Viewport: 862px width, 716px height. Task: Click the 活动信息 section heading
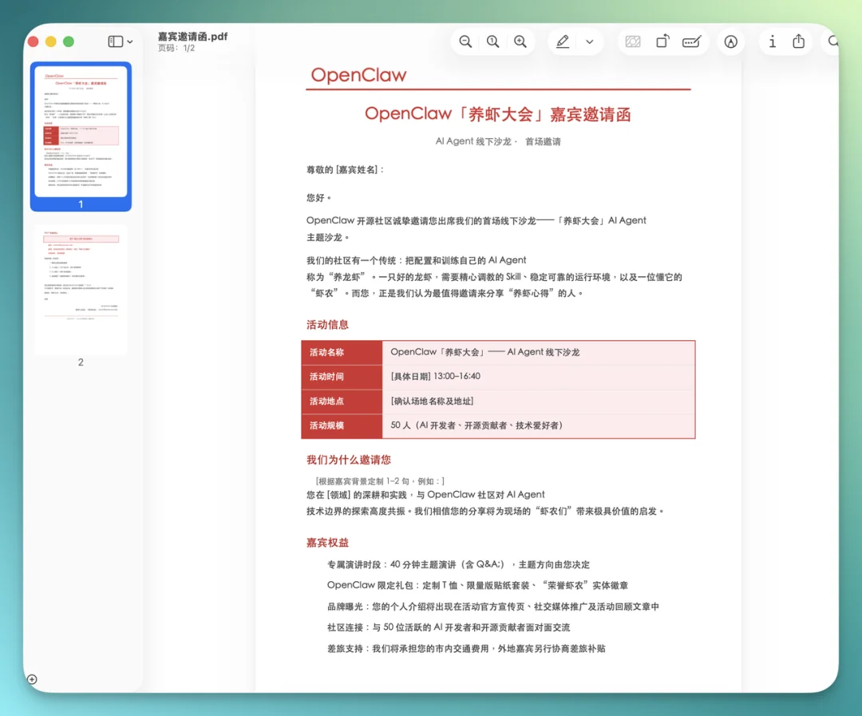pyautogui.click(x=327, y=325)
